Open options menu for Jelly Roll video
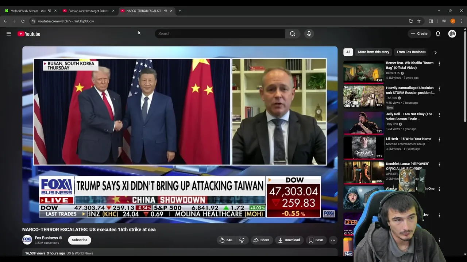467x262 pixels. [x=439, y=115]
